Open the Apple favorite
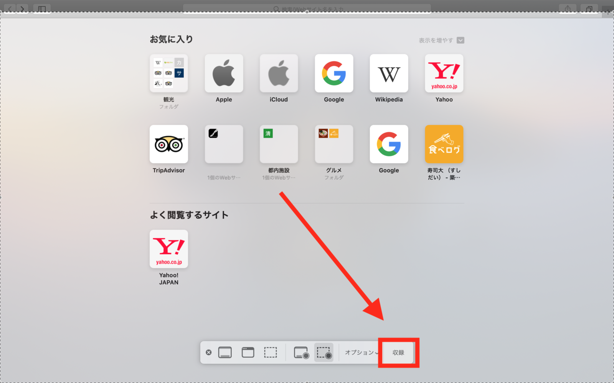The height and width of the screenshot is (383, 614). click(x=224, y=73)
